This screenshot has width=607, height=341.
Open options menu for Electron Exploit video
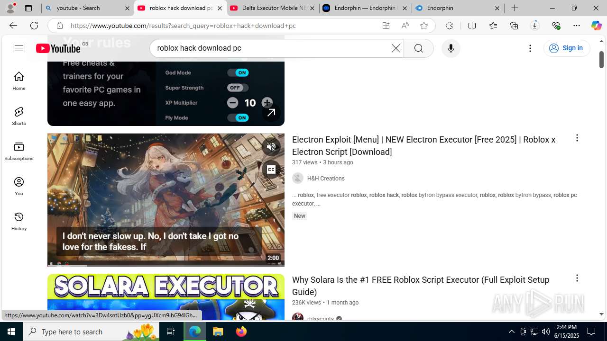(x=577, y=138)
